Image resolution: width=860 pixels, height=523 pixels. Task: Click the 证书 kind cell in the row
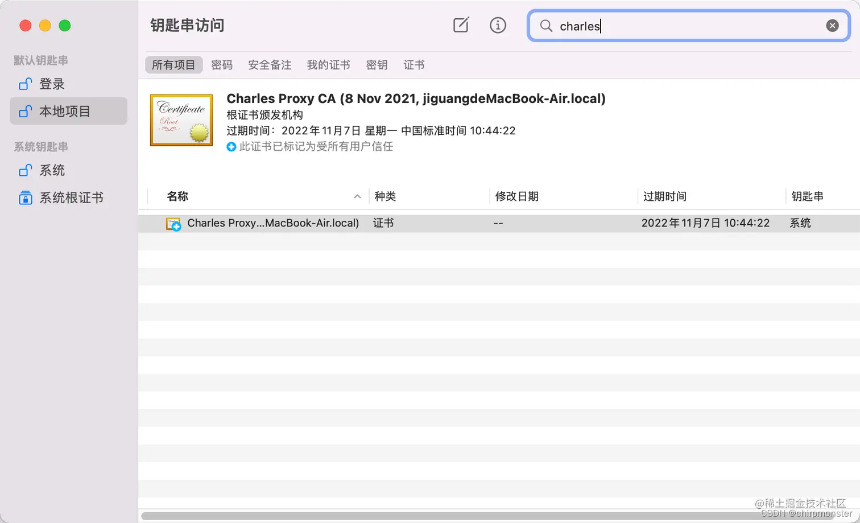click(383, 223)
